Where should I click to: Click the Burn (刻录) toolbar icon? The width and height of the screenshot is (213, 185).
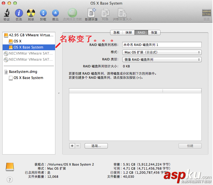click(x=31, y=13)
